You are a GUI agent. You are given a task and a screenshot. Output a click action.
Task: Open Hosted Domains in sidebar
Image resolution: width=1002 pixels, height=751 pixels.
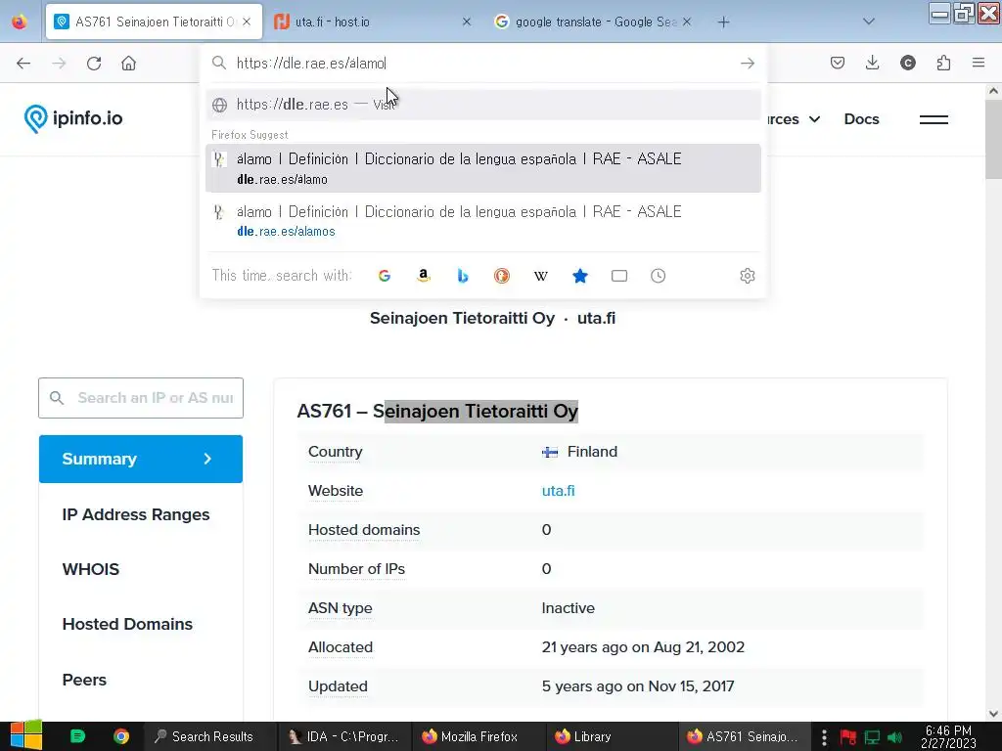click(127, 625)
